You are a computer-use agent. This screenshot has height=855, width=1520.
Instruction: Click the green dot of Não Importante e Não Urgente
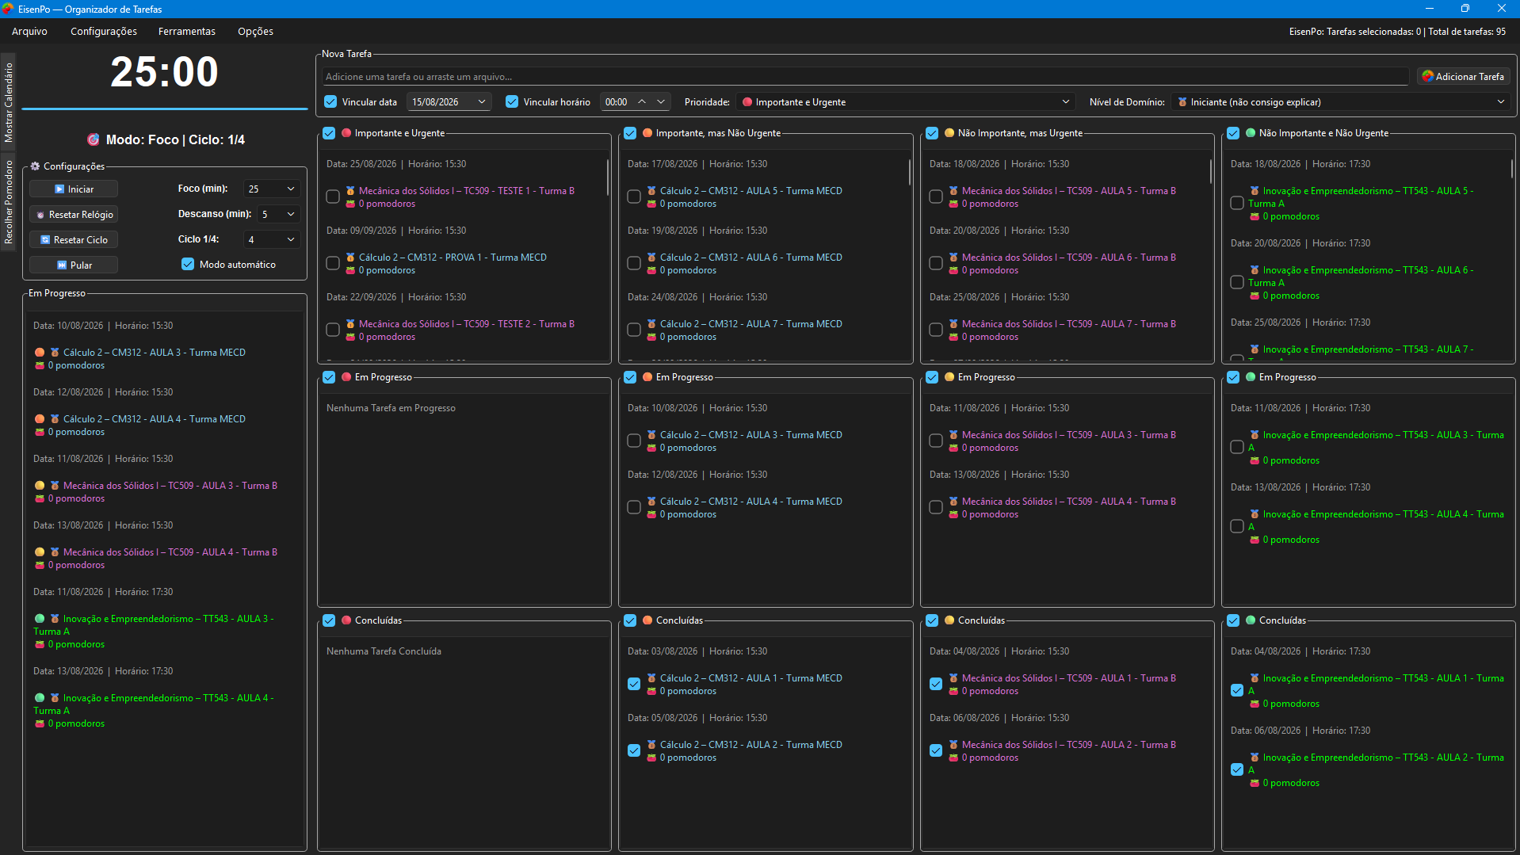[x=1251, y=133]
